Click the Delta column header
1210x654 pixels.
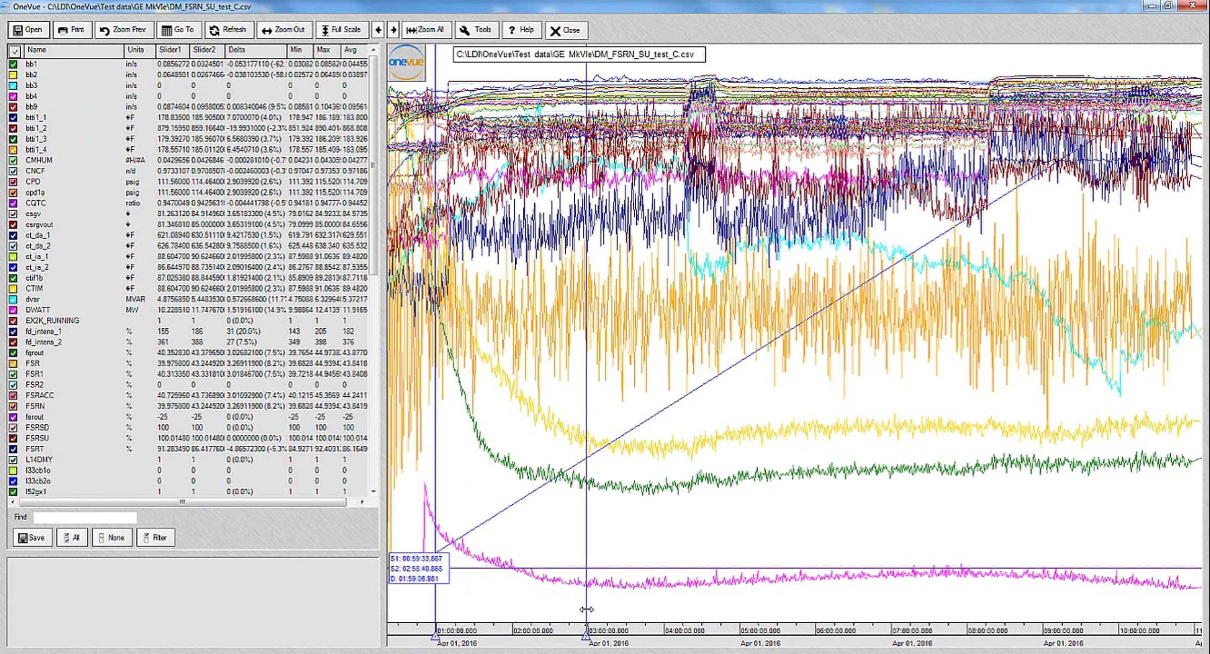(x=256, y=50)
